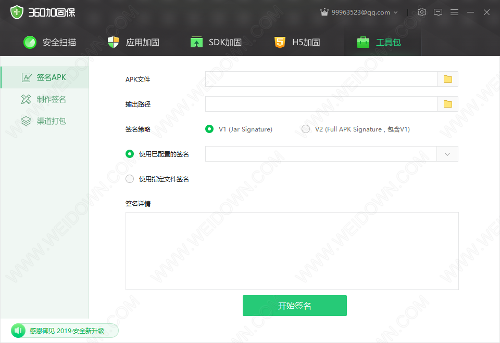This screenshot has width=500, height=343.
Task: Click the green 安全扫描 radar icon
Action: coord(30,42)
